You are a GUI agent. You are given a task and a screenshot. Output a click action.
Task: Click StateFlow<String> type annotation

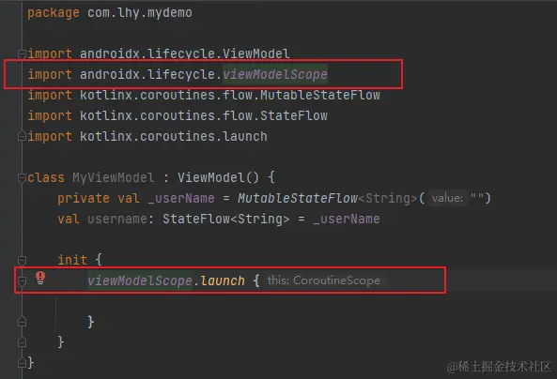tap(226, 219)
